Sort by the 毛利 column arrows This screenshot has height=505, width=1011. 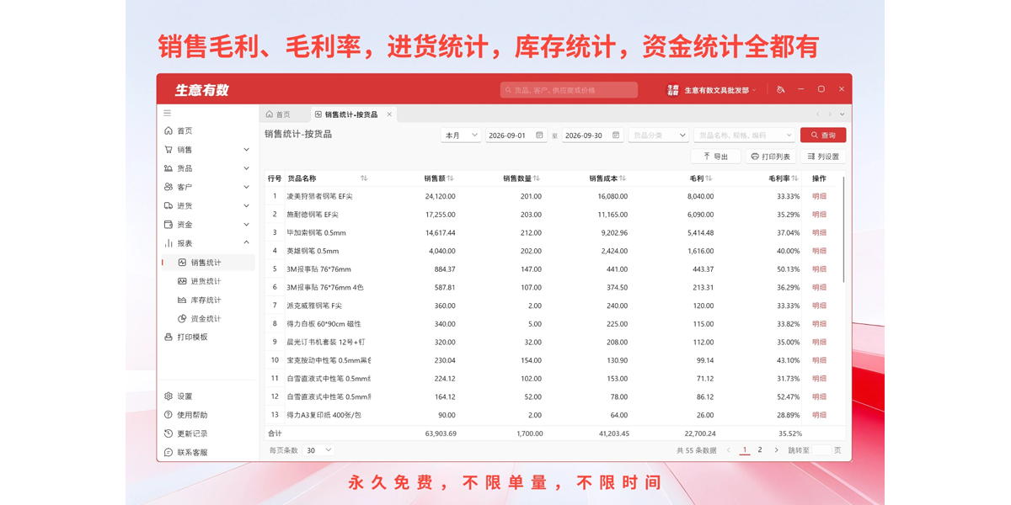pyautogui.click(x=709, y=178)
